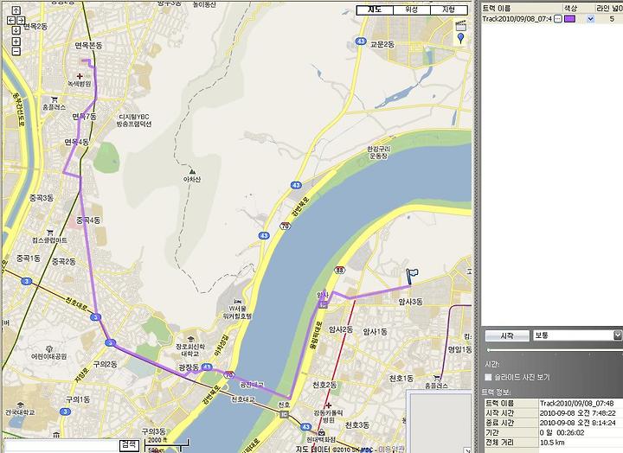Open the line style dropdown in track row
The width and height of the screenshot is (623, 453).
[590, 19]
